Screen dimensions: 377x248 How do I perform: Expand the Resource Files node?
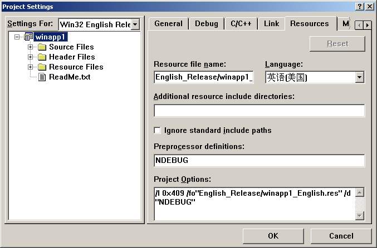30,67
